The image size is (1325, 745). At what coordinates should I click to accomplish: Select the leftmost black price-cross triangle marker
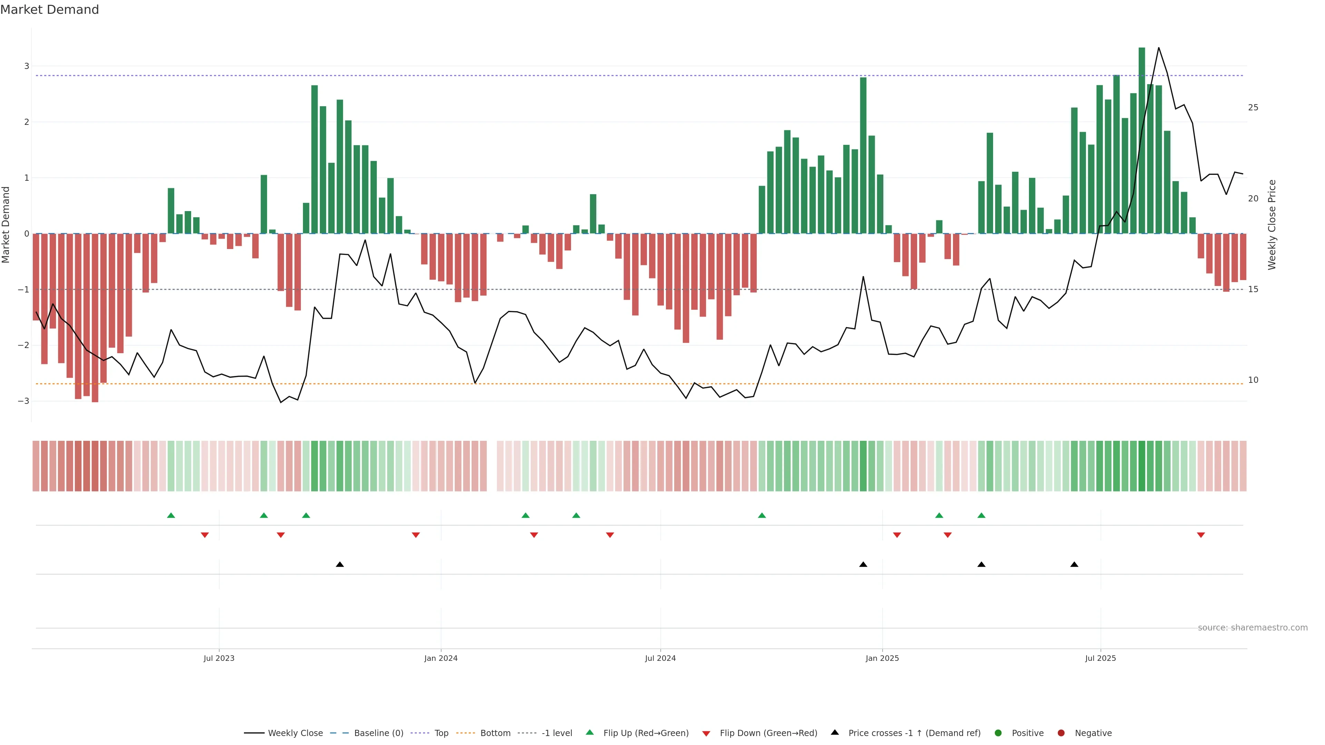(340, 565)
